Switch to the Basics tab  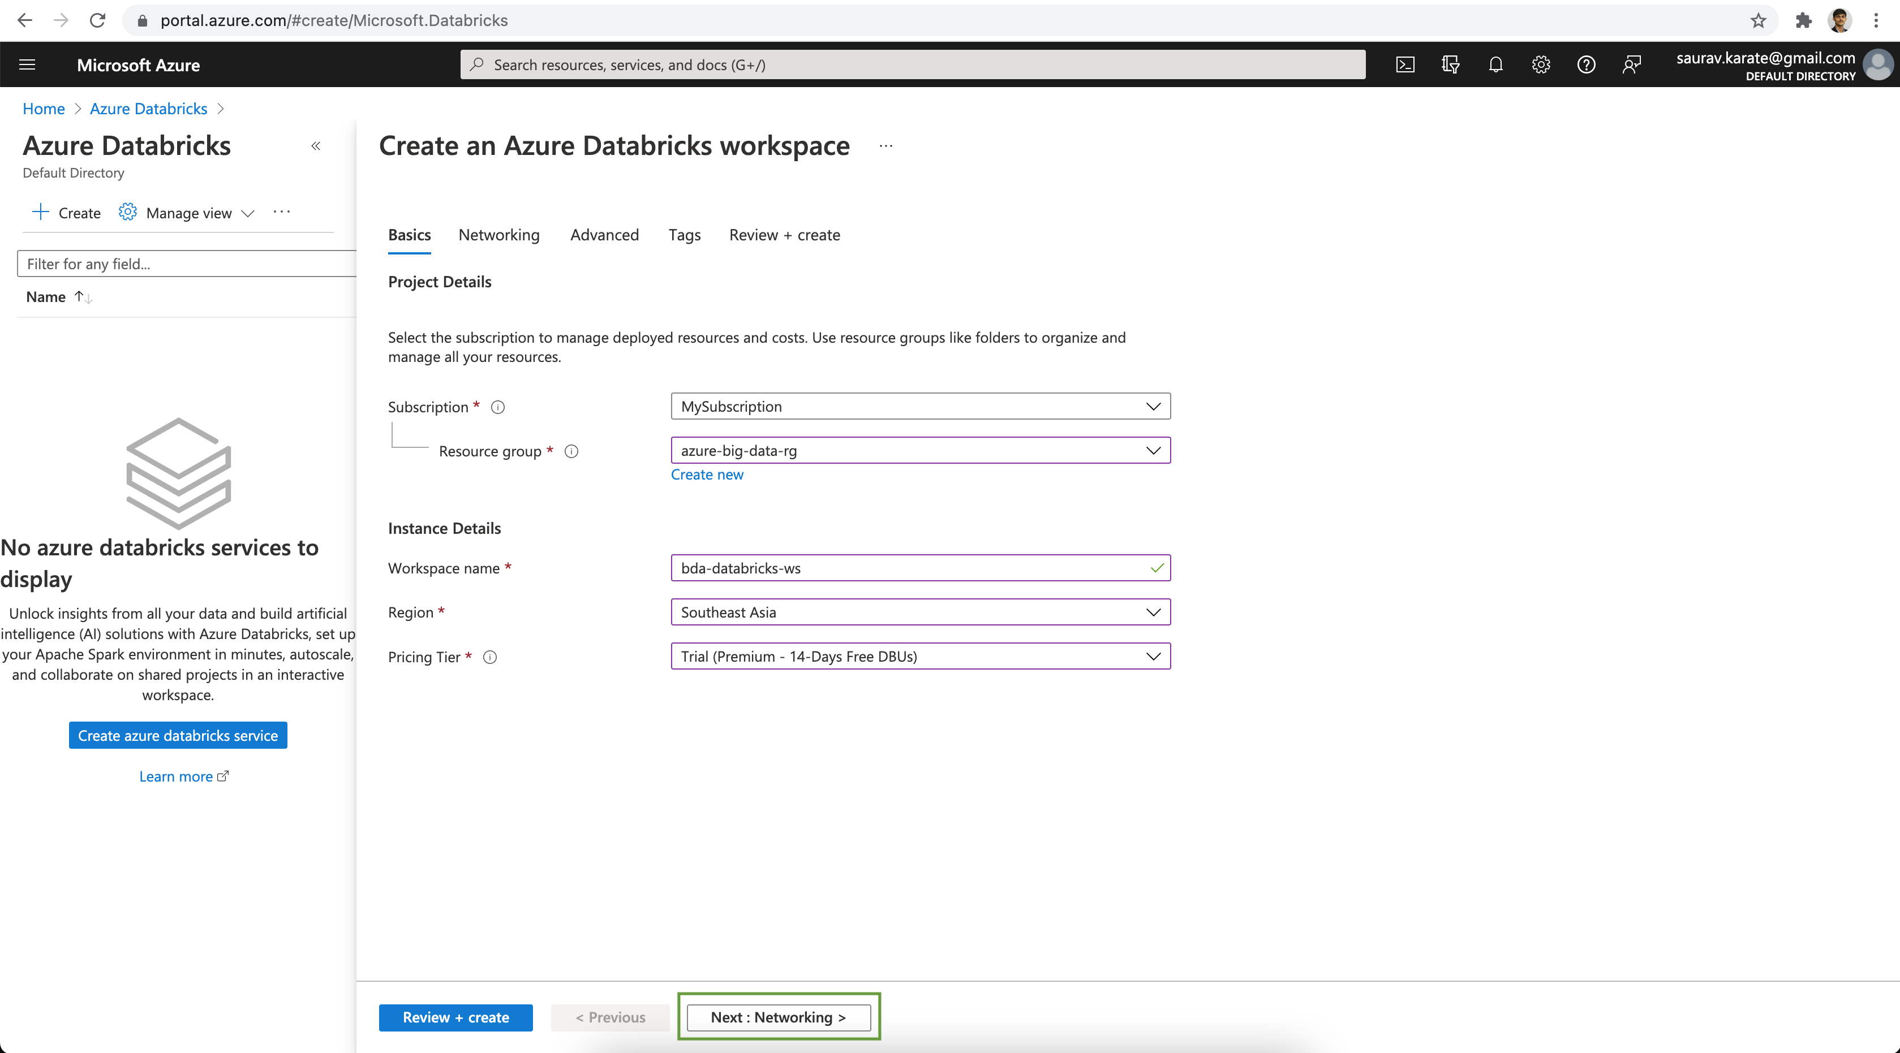(x=409, y=235)
